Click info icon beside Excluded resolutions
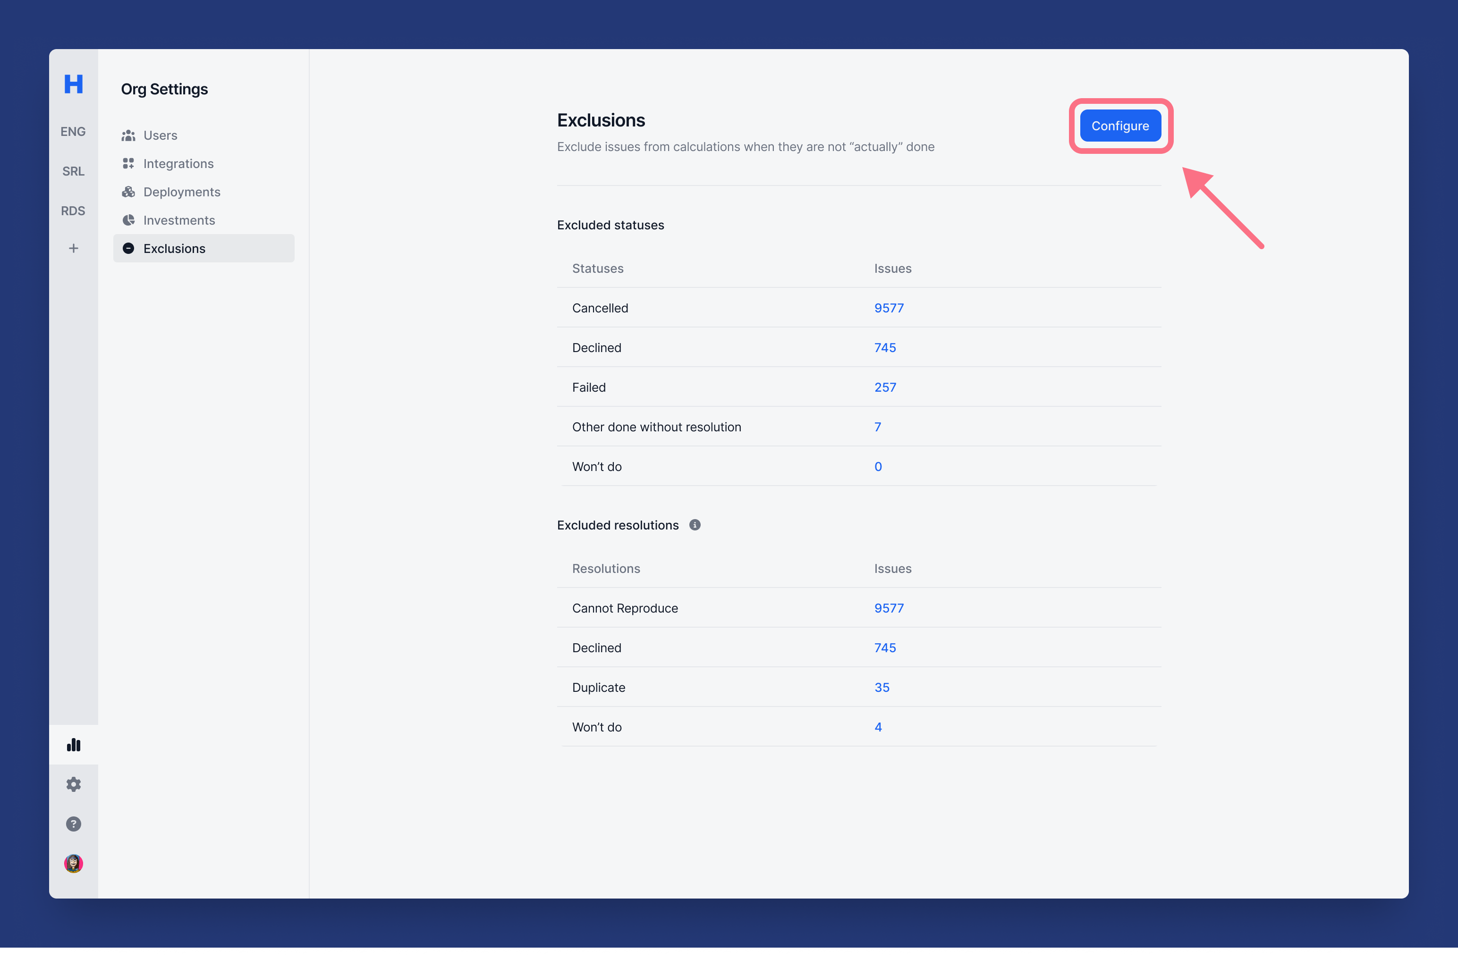 [695, 525]
